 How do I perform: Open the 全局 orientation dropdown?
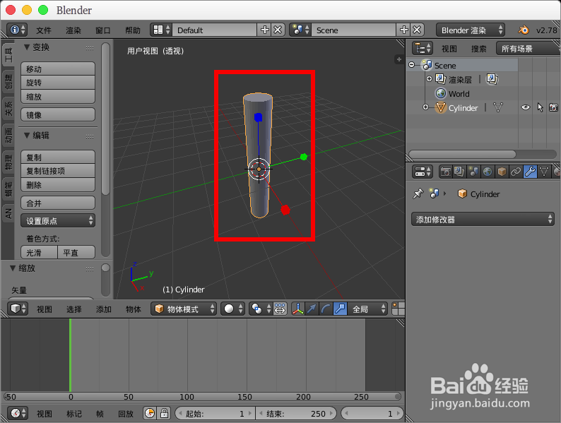tap(367, 309)
